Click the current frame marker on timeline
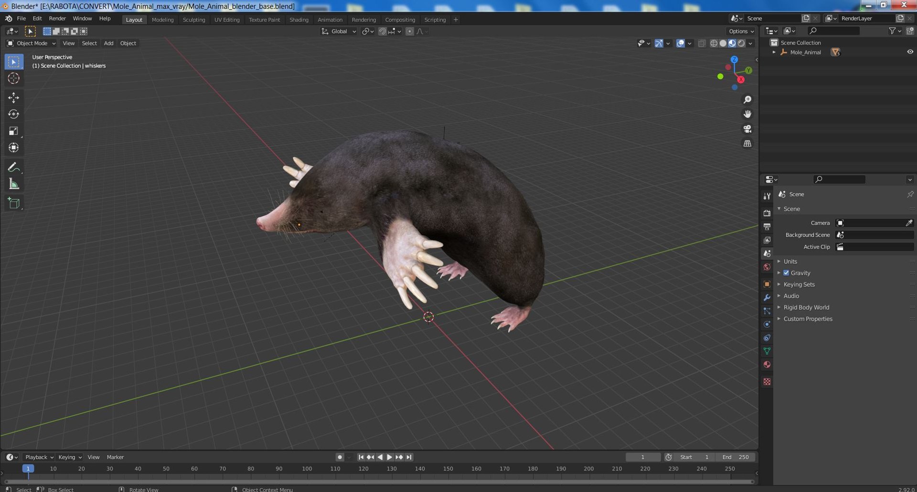The width and height of the screenshot is (917, 492). pos(28,469)
